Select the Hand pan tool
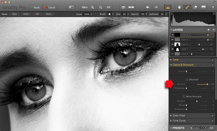The height and width of the screenshot is (131, 217). tap(179, 7)
